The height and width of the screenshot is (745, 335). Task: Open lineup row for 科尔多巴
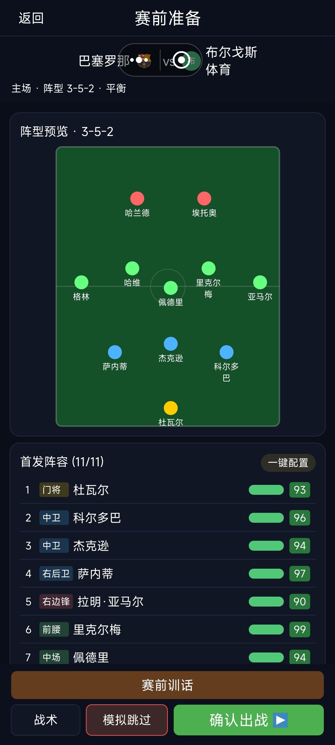coord(167,517)
